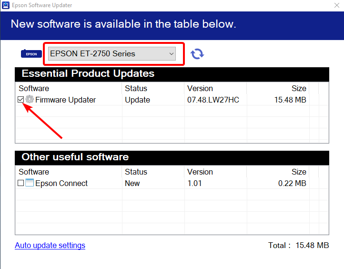Click Status column header in Essential Product Updates

(136, 88)
